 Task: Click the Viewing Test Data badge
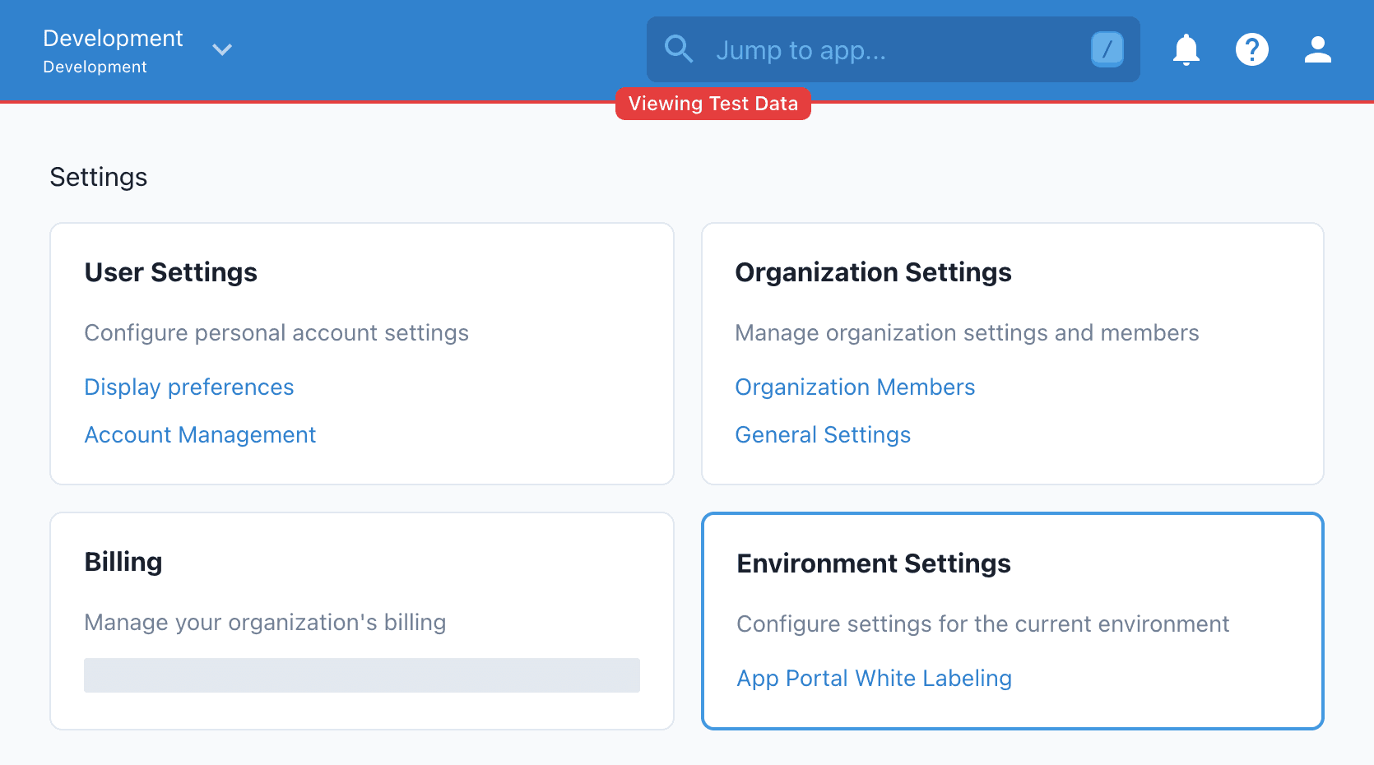coord(713,104)
